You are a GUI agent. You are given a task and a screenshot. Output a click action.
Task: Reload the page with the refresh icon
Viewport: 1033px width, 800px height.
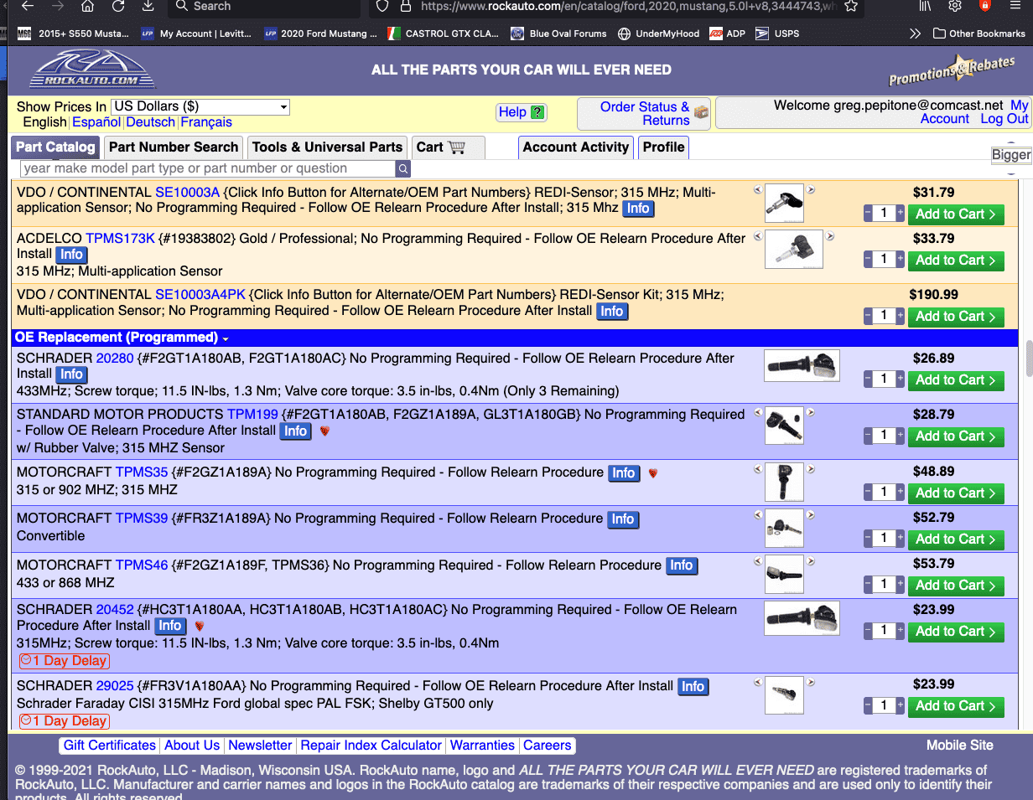[x=118, y=6]
